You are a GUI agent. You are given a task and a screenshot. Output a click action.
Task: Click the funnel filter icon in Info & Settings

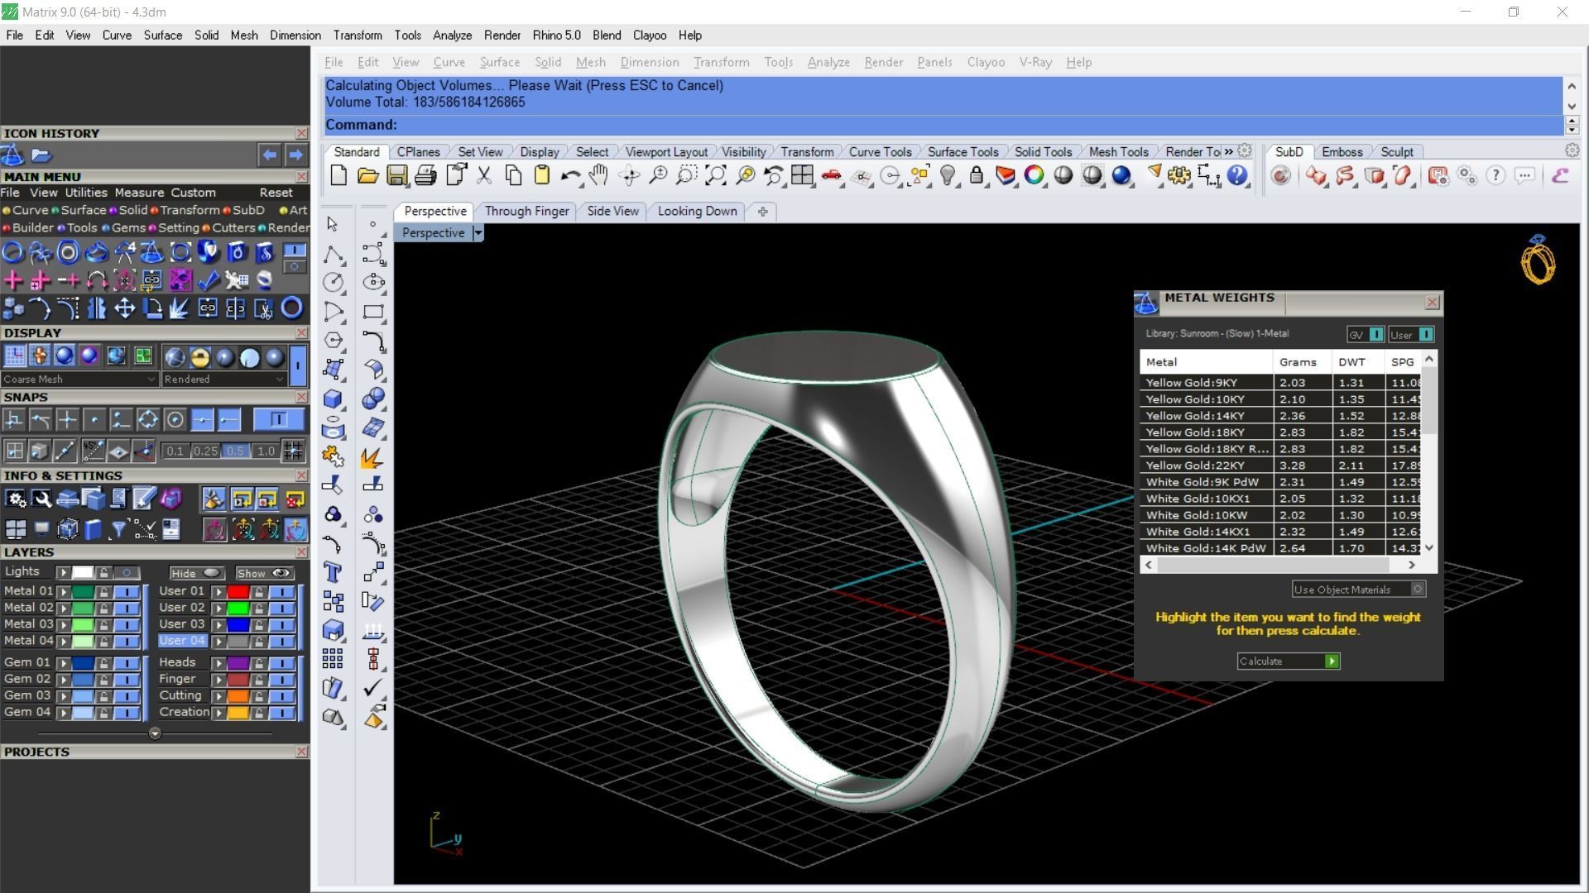click(x=118, y=529)
